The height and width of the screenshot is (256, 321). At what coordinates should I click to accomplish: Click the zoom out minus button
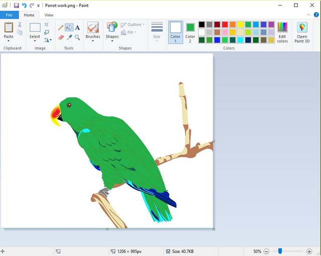pos(266,251)
